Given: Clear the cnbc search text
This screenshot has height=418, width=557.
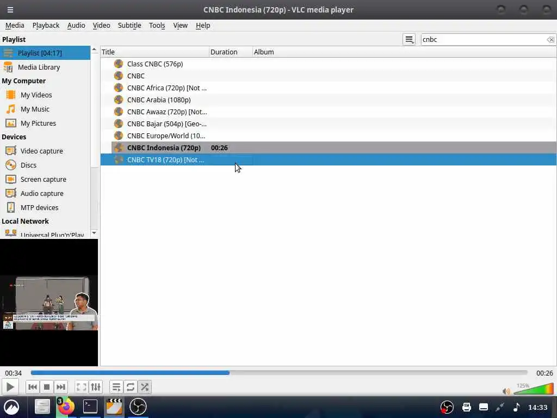Looking at the screenshot, I should 550,40.
